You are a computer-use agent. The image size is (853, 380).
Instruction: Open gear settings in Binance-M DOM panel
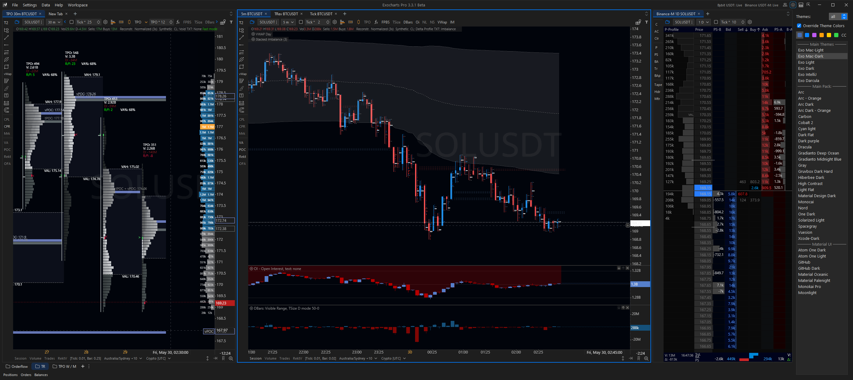[750, 22]
